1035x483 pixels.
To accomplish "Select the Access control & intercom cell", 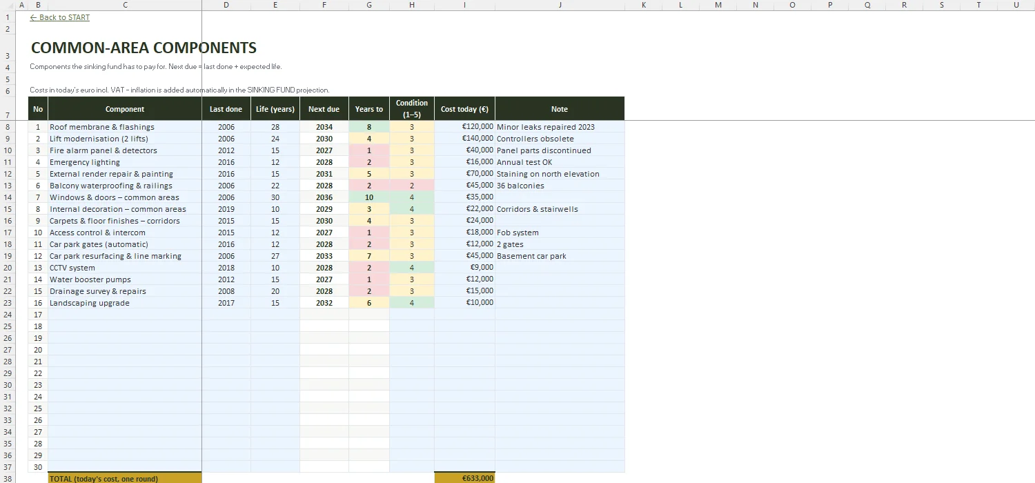I will pyautogui.click(x=125, y=233).
